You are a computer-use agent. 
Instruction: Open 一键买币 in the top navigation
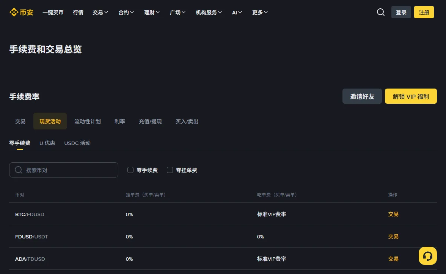tap(53, 12)
